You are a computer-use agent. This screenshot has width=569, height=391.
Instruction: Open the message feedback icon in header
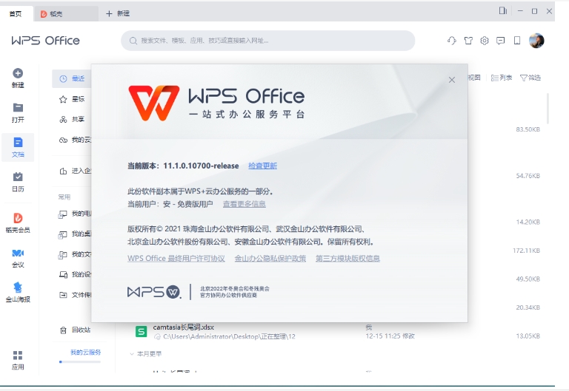tap(501, 41)
